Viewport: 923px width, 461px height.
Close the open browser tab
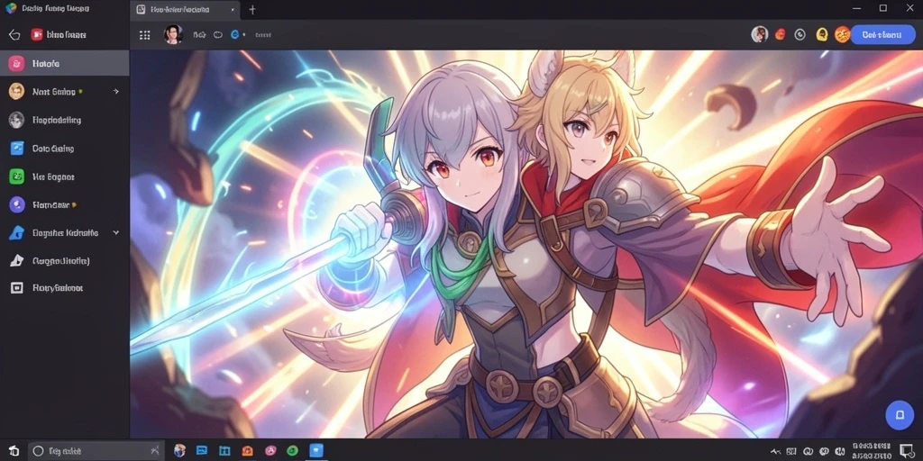233,10
